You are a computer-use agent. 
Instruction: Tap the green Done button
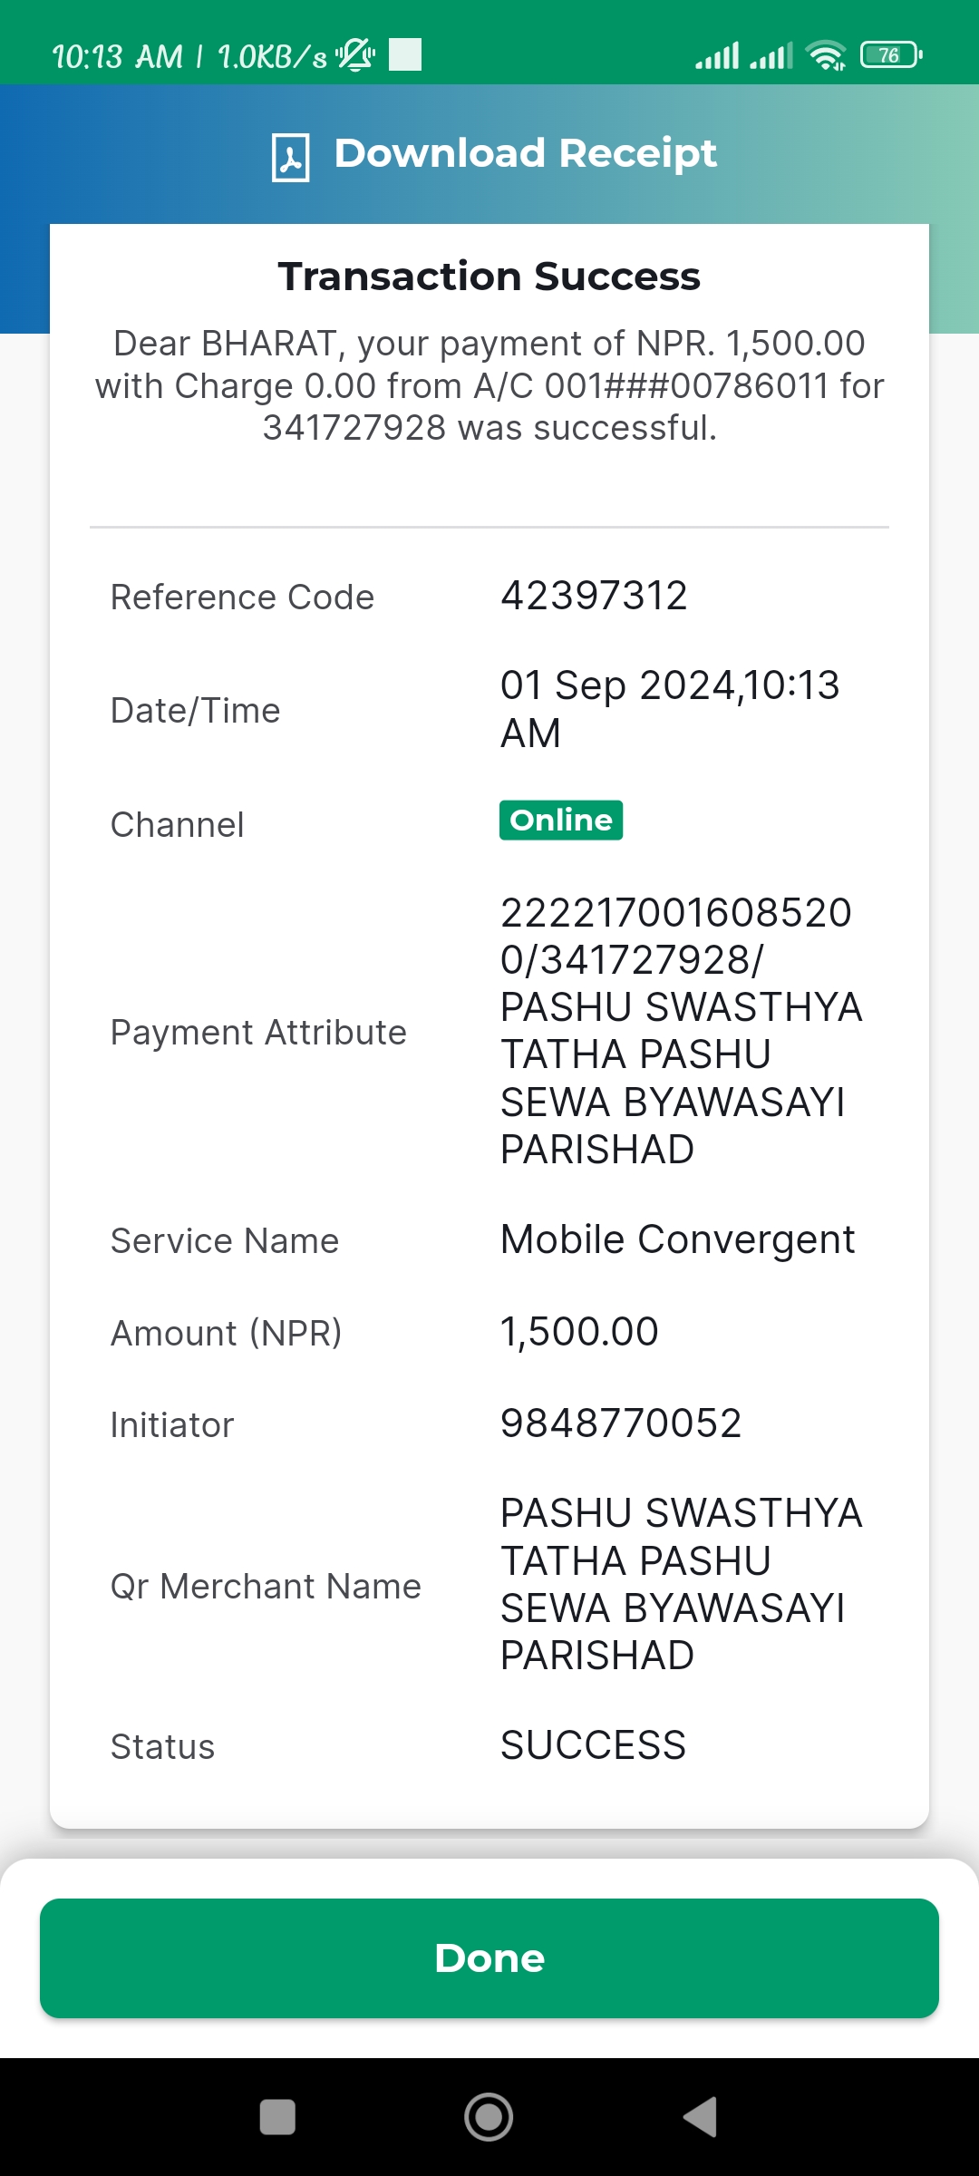pos(489,1958)
